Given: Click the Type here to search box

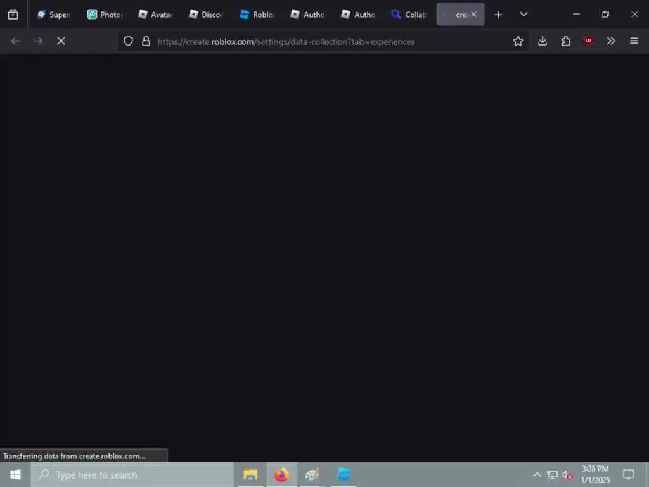Looking at the screenshot, I should [132, 474].
